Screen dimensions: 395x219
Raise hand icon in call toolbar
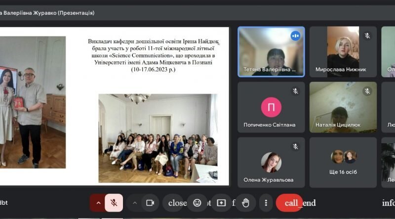point(245,203)
